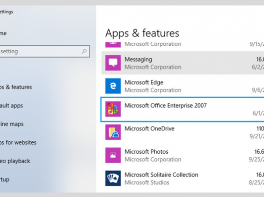Screen dimensions: 264x197
Task: Open Default apps in sidebar
Action: [11, 105]
